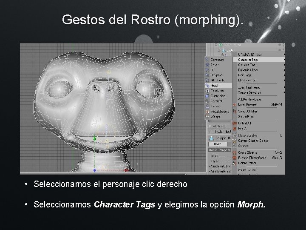Click the Unfold All icon
Image resolution: width=306 pixels, height=230 pixels.
click(x=235, y=123)
